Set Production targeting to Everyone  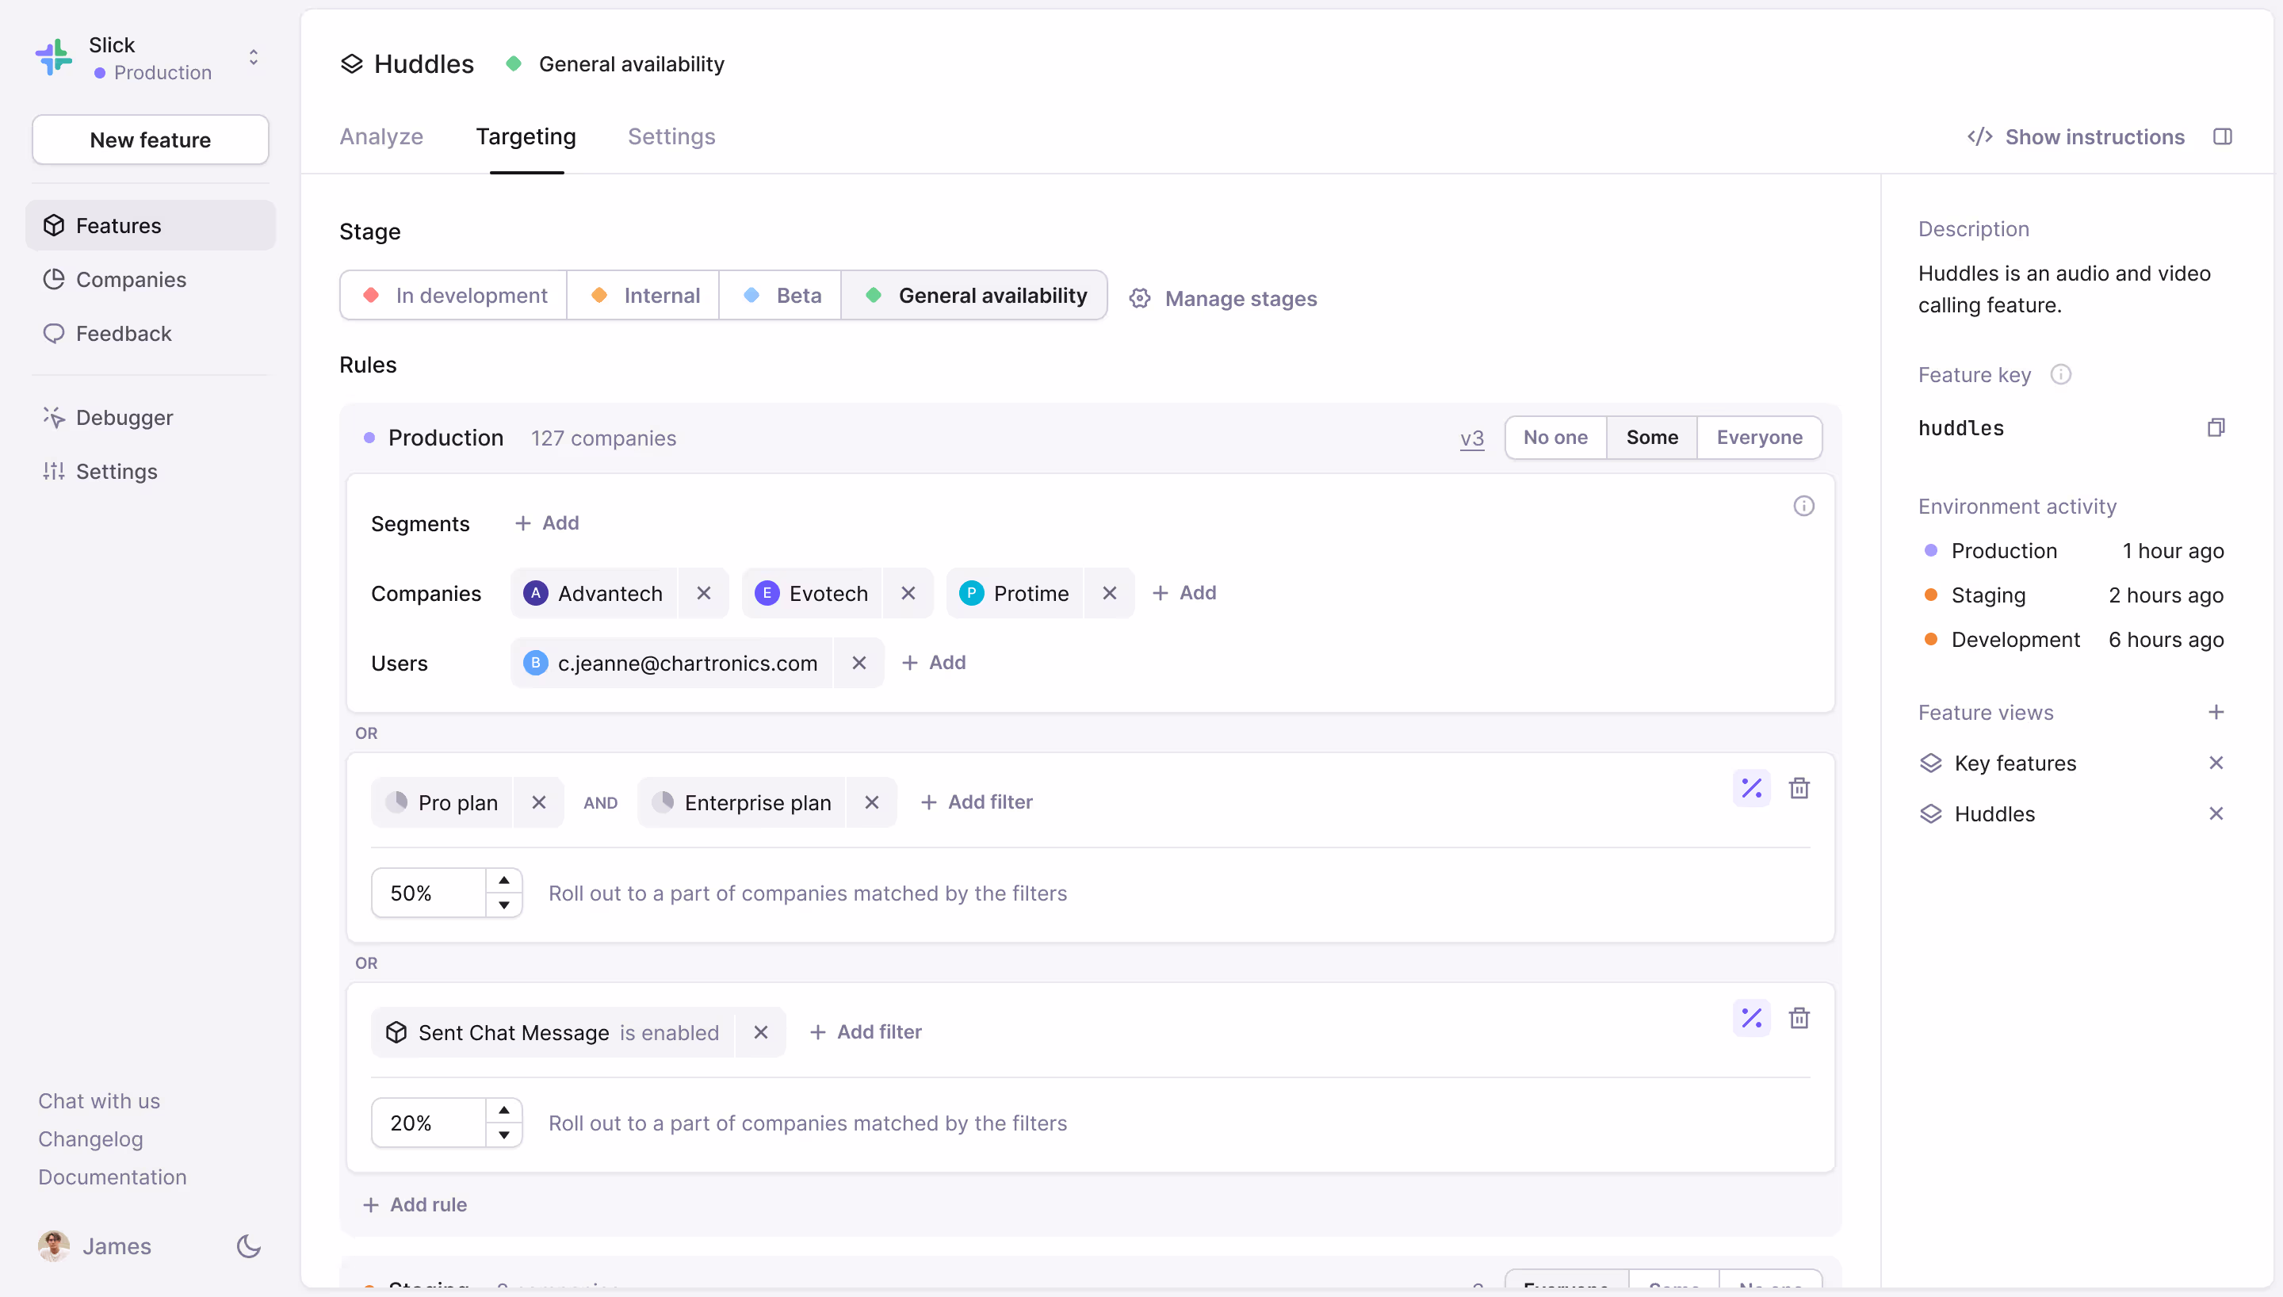point(1760,438)
